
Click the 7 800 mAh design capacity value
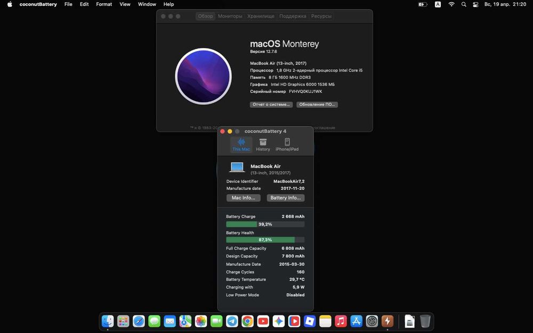tap(293, 256)
